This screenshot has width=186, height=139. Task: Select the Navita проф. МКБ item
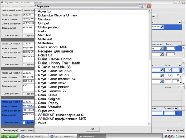[x=52, y=47]
